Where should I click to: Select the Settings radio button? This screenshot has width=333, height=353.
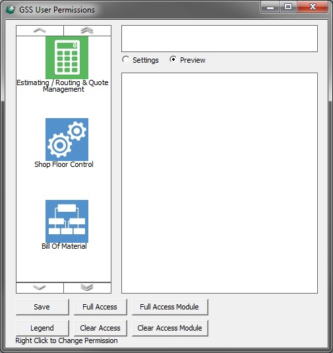point(125,59)
